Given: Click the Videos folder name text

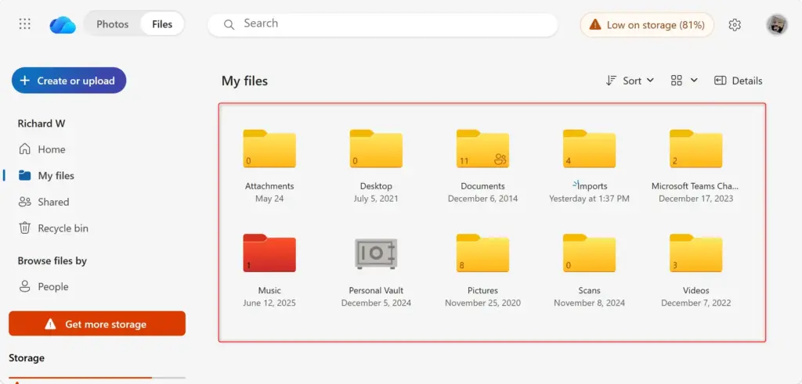Looking at the screenshot, I should pyautogui.click(x=695, y=291).
